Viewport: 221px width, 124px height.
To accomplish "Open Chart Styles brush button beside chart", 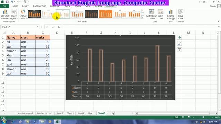I will 180,44.
